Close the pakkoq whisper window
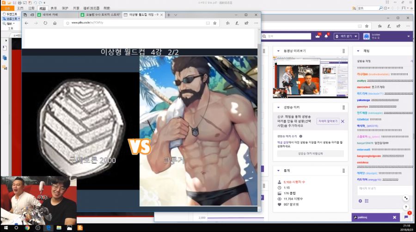 [395, 217]
